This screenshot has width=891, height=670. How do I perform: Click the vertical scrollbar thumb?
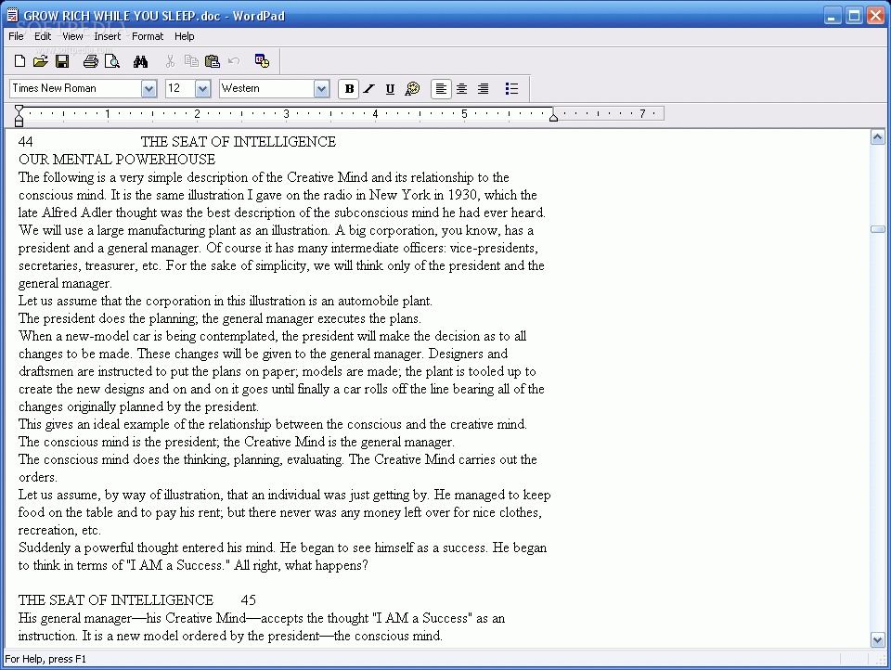877,229
